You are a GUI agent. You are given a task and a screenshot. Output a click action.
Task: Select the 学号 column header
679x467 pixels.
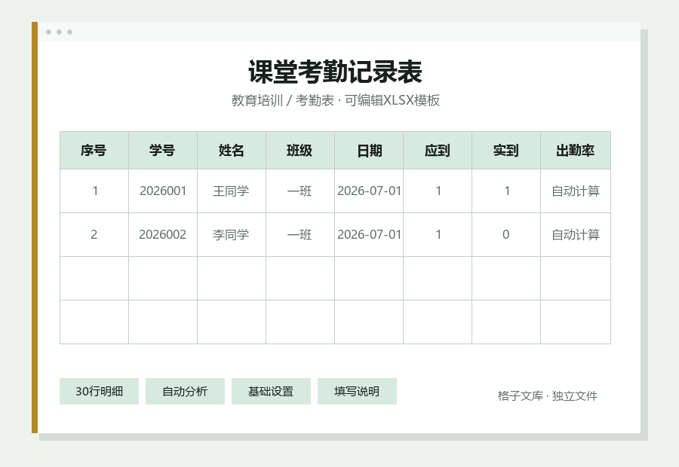tap(163, 151)
